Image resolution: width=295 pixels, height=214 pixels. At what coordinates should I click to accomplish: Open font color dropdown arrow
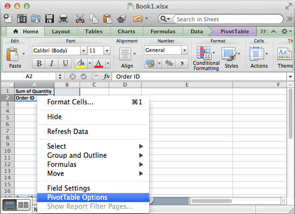pyautogui.click(x=108, y=63)
